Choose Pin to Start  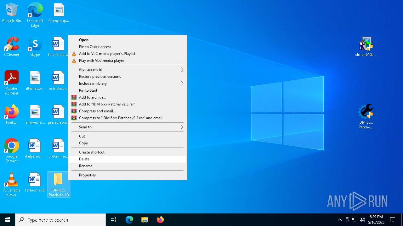point(128,90)
